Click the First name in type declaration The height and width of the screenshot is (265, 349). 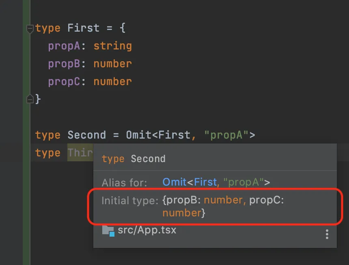point(83,28)
